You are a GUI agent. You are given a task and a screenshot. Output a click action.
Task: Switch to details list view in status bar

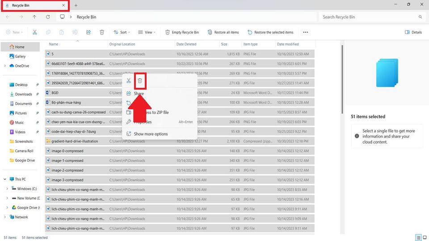(x=419, y=237)
